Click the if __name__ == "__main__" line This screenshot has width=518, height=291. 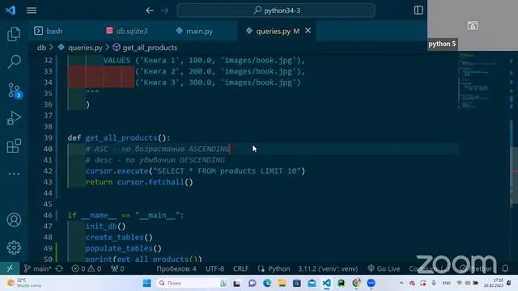[125, 215]
